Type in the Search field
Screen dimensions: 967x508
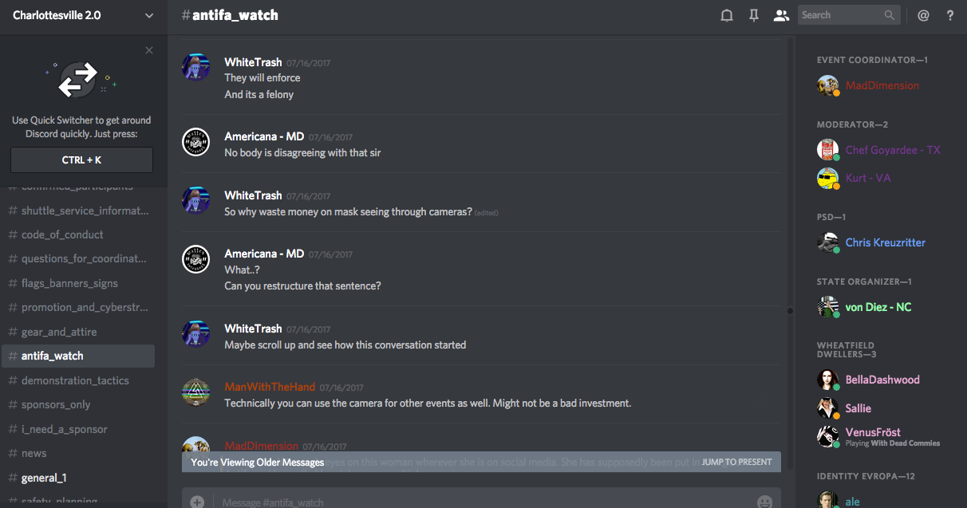click(840, 15)
